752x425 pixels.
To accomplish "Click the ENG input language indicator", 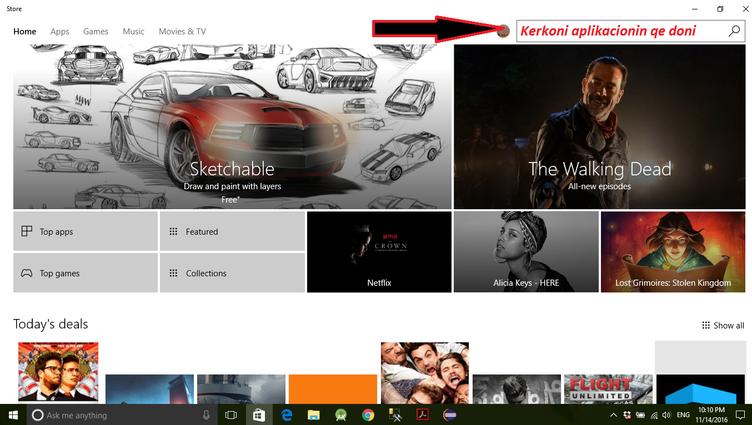I will coord(684,414).
